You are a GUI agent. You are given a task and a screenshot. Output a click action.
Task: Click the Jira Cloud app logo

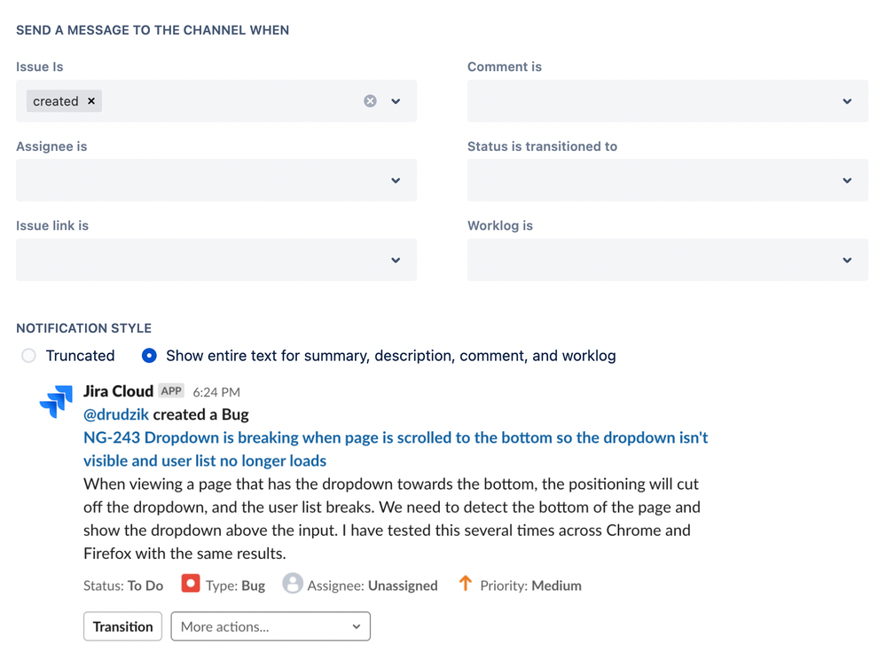pos(56,401)
